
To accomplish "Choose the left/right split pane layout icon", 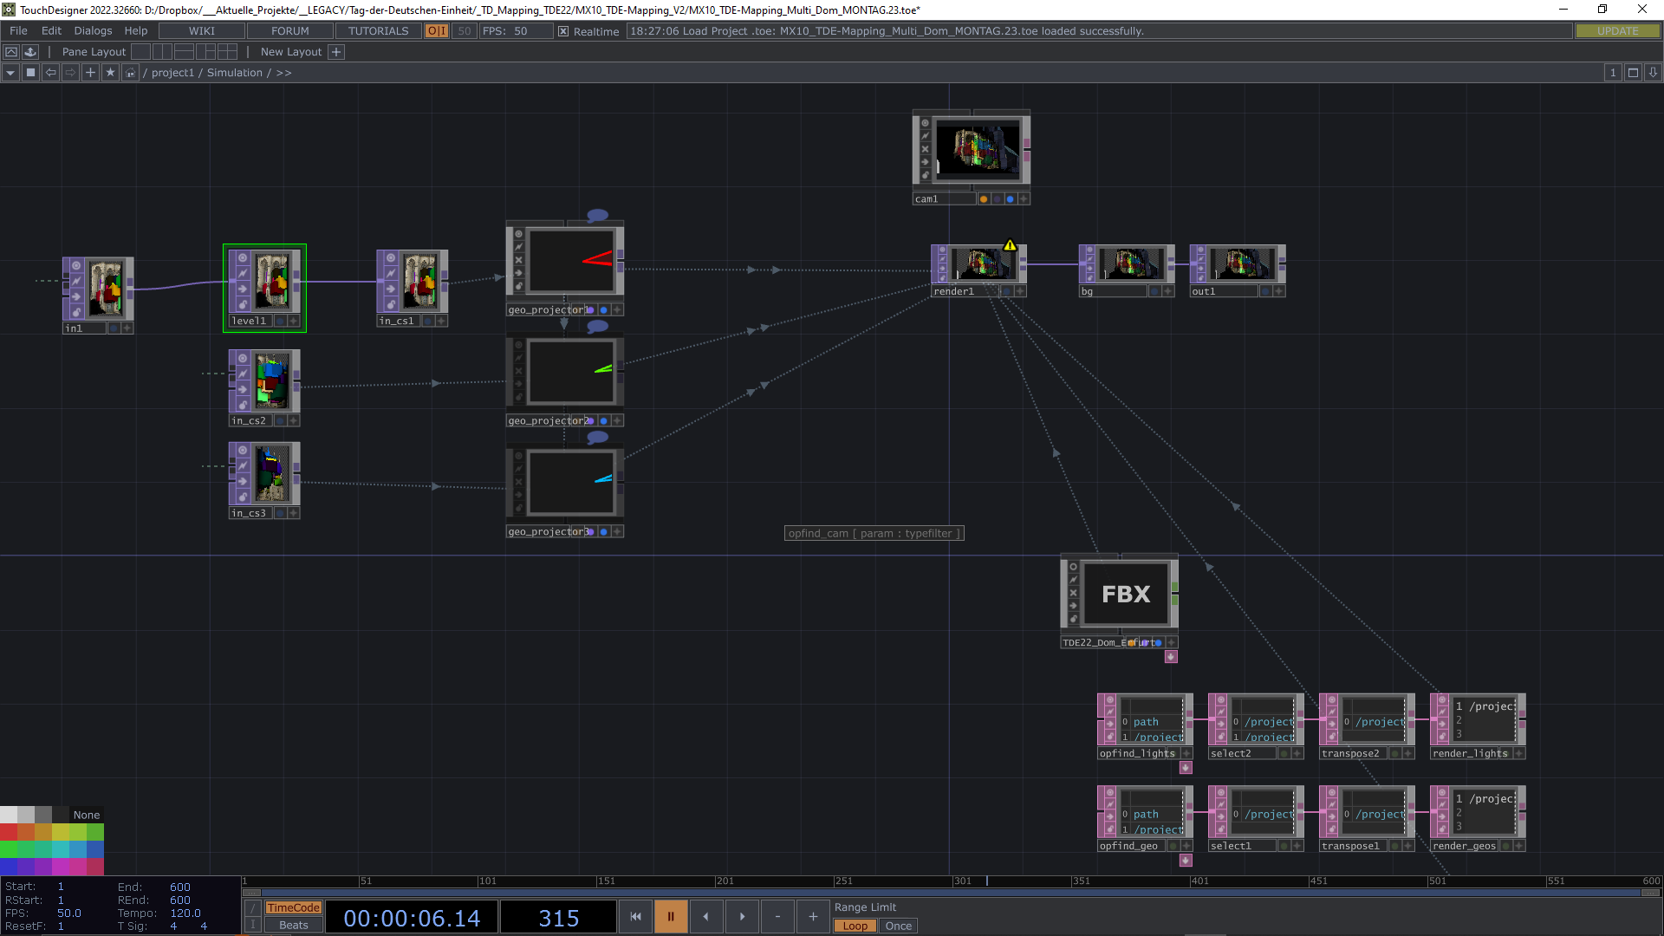I will 162,52.
